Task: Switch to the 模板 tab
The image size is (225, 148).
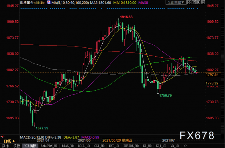Action: pyautogui.click(x=17, y=146)
